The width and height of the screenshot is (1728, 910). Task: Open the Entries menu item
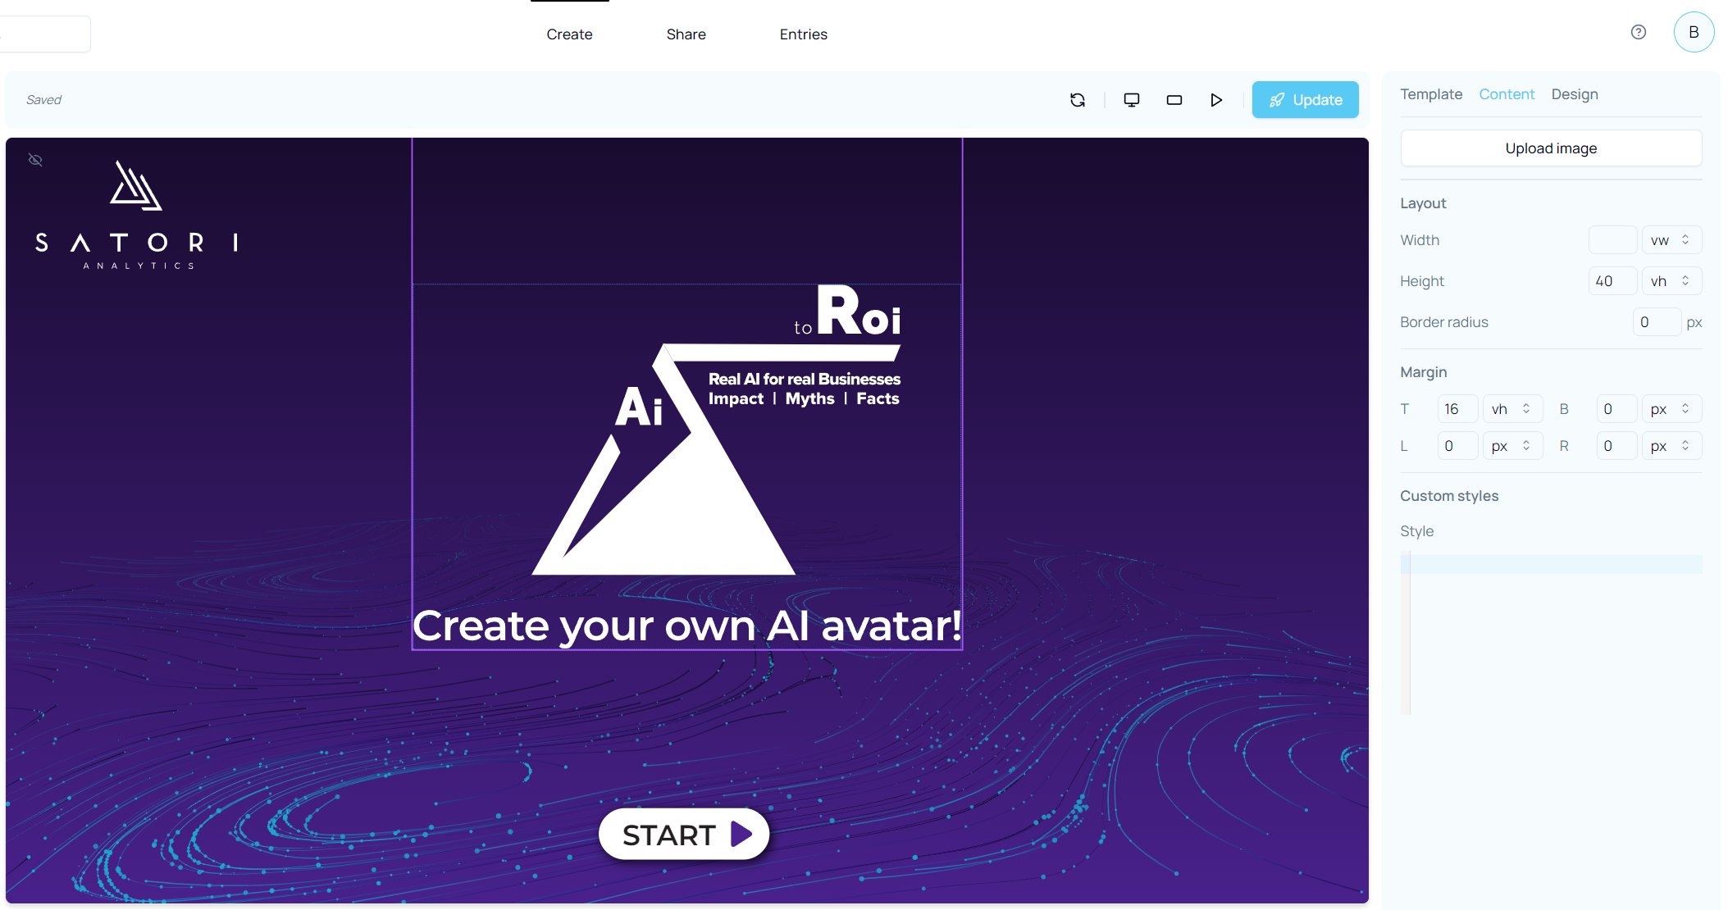click(803, 34)
